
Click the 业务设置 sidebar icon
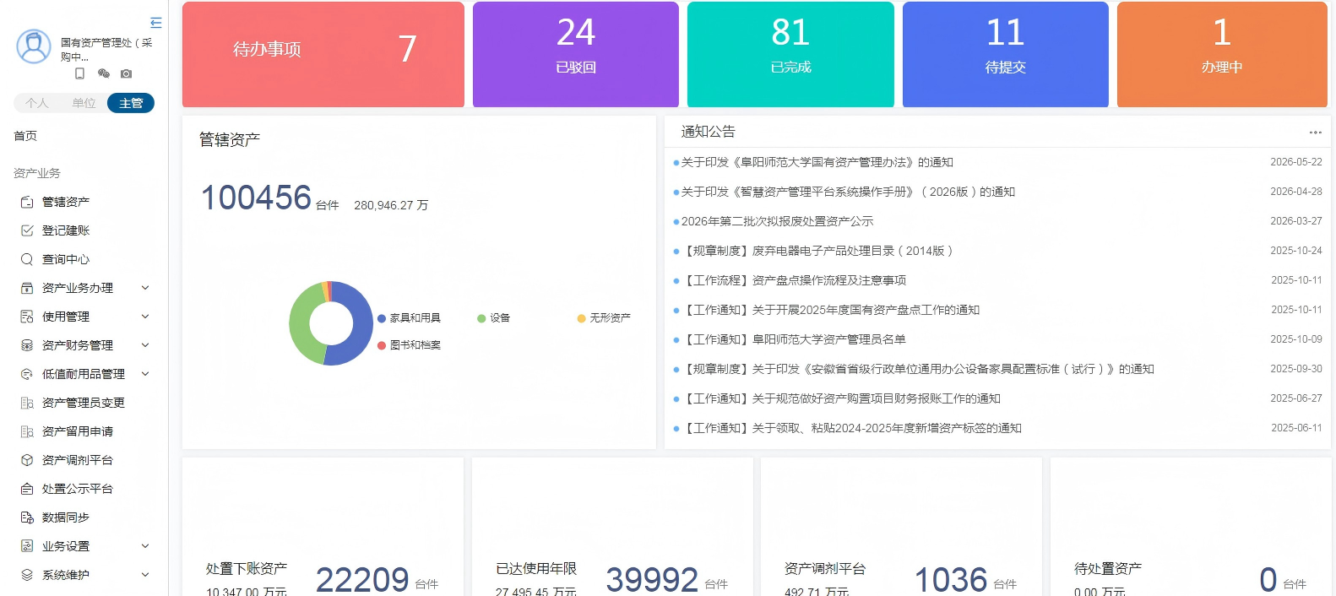pyautogui.click(x=27, y=546)
